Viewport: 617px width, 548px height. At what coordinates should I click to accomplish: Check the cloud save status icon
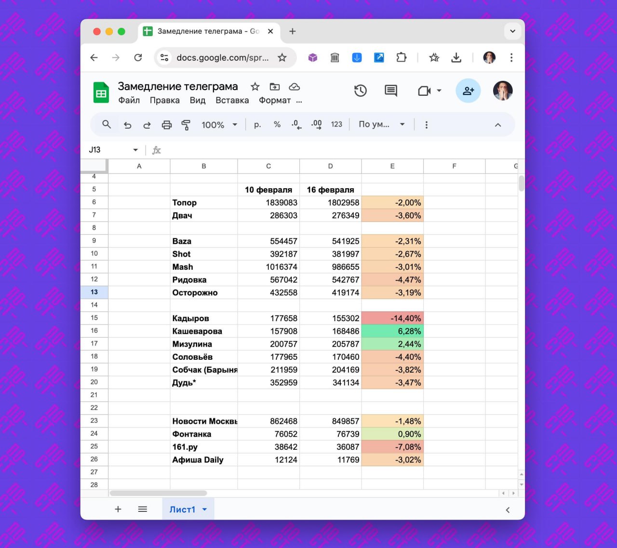point(294,87)
